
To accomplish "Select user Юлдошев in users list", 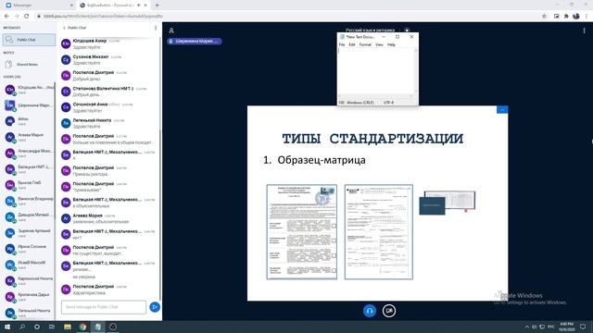I will click(29, 90).
